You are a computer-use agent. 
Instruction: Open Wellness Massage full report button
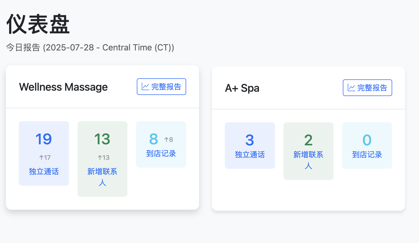point(161,87)
